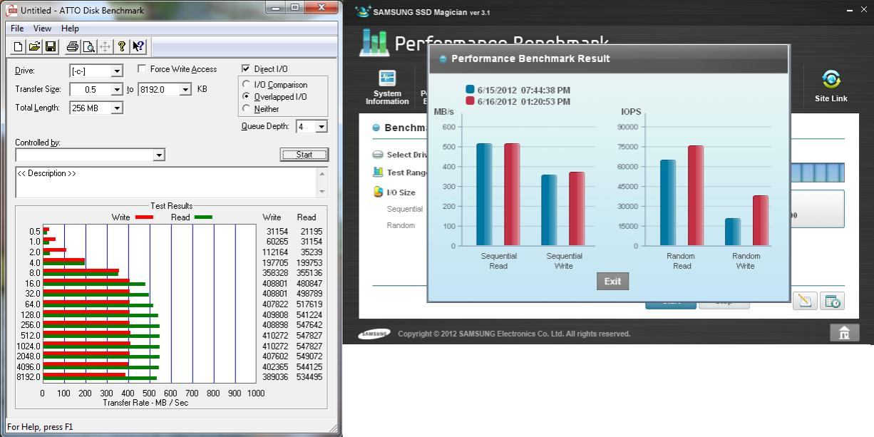This screenshot has width=874, height=437.
Task: Click the Samsung logo in the footer
Action: [x=374, y=334]
